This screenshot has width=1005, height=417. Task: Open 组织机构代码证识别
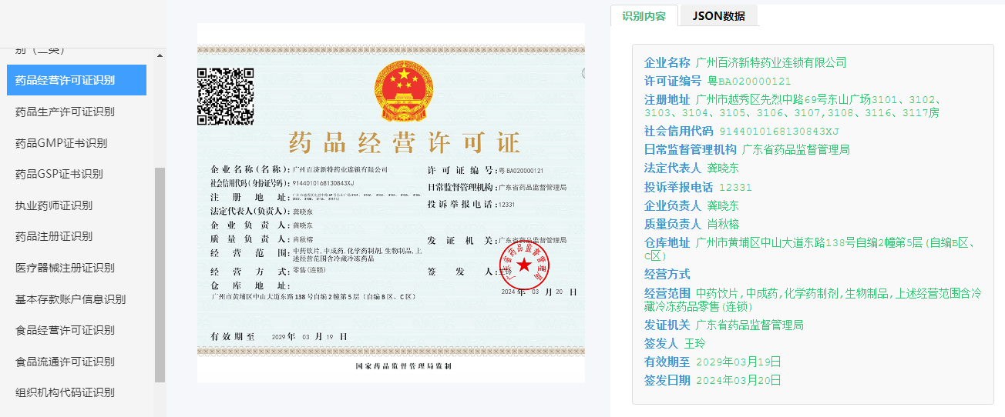click(66, 392)
